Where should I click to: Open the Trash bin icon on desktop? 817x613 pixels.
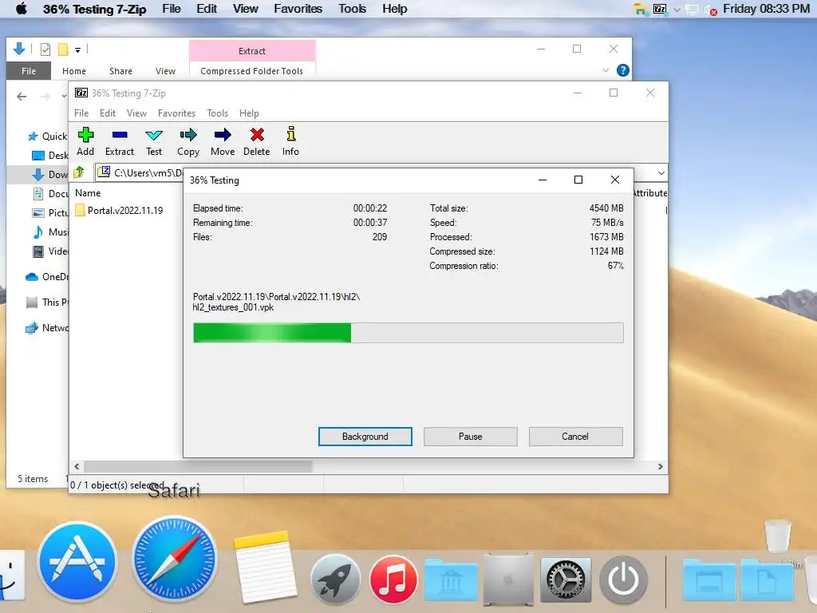(777, 536)
